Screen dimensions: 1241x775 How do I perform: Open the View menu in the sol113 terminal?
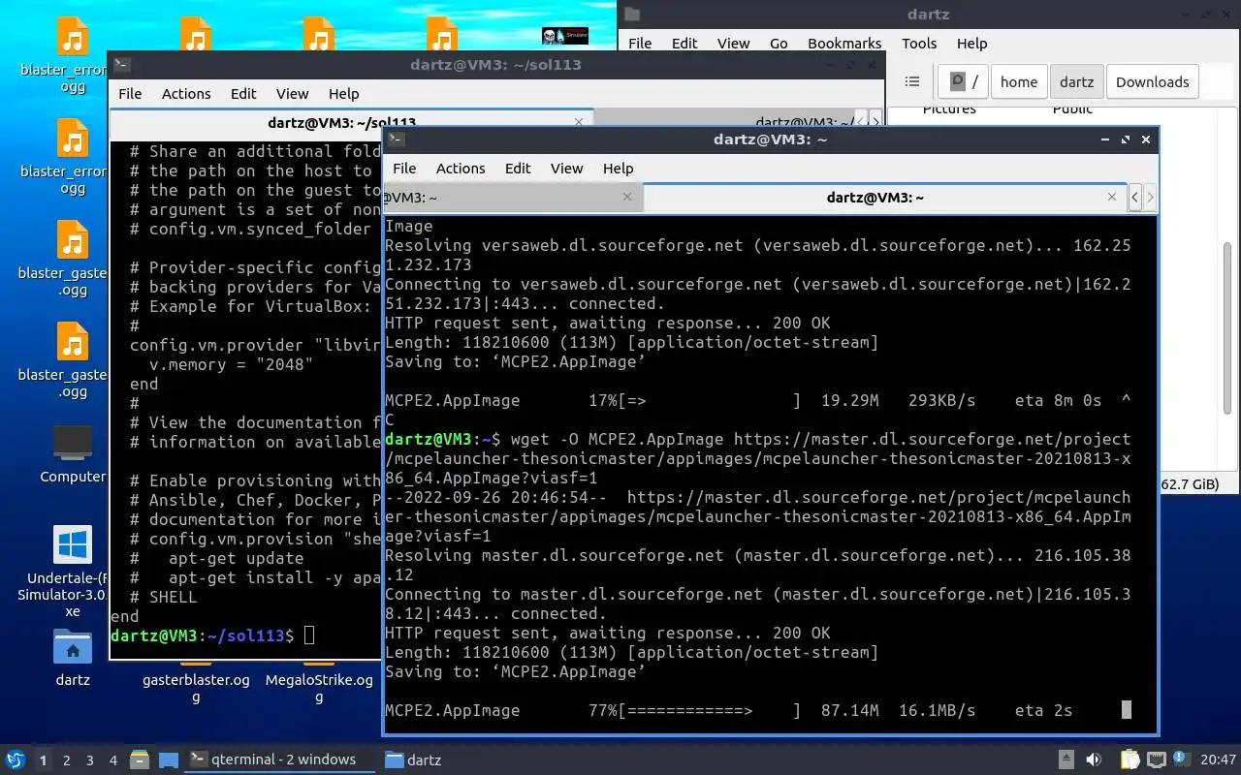292,93
